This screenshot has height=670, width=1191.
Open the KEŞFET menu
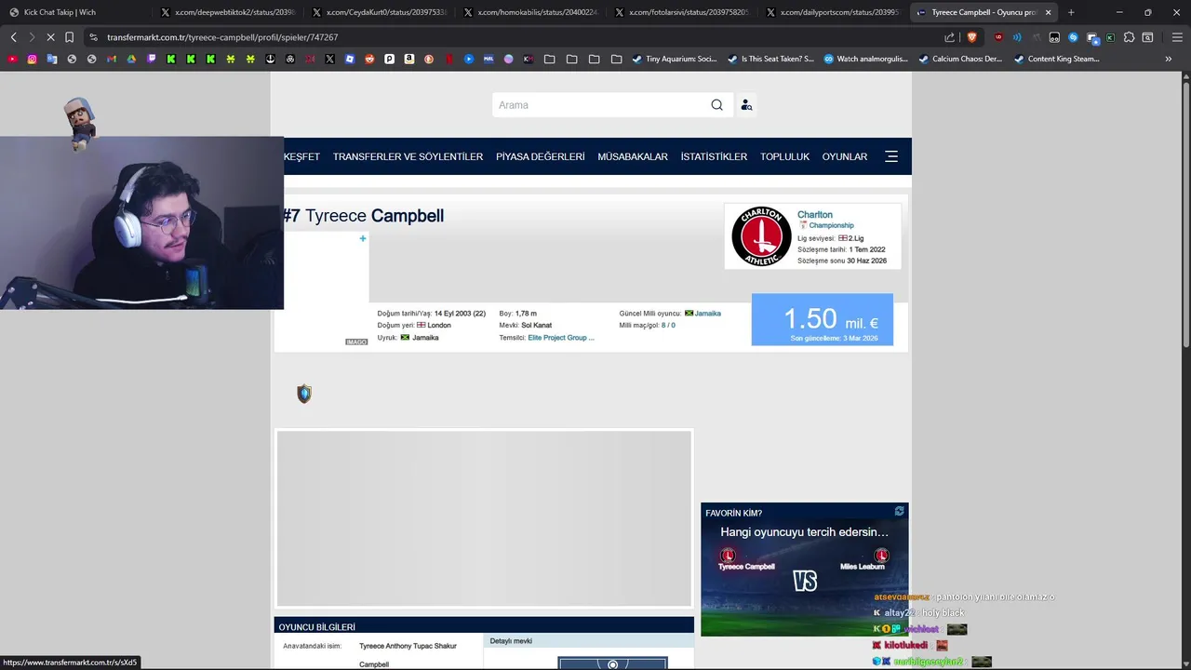[301, 156]
